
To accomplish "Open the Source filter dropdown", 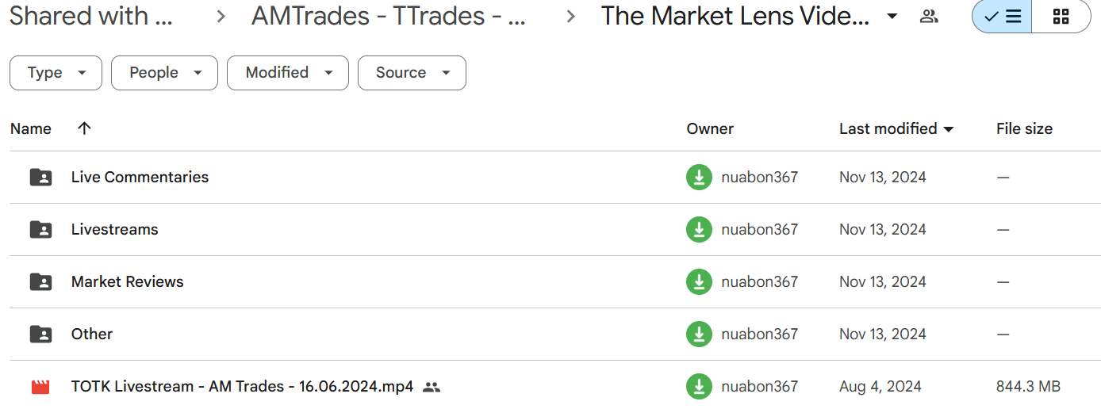I will click(x=412, y=73).
